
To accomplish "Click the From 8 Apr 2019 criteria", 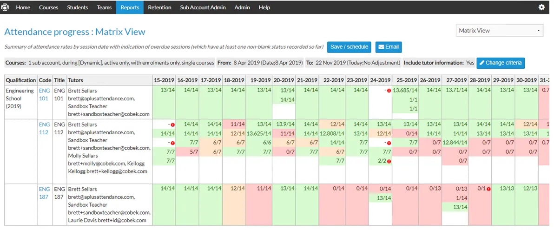I will 260,63.
